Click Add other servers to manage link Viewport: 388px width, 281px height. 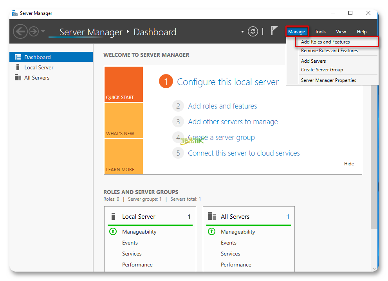[233, 122]
